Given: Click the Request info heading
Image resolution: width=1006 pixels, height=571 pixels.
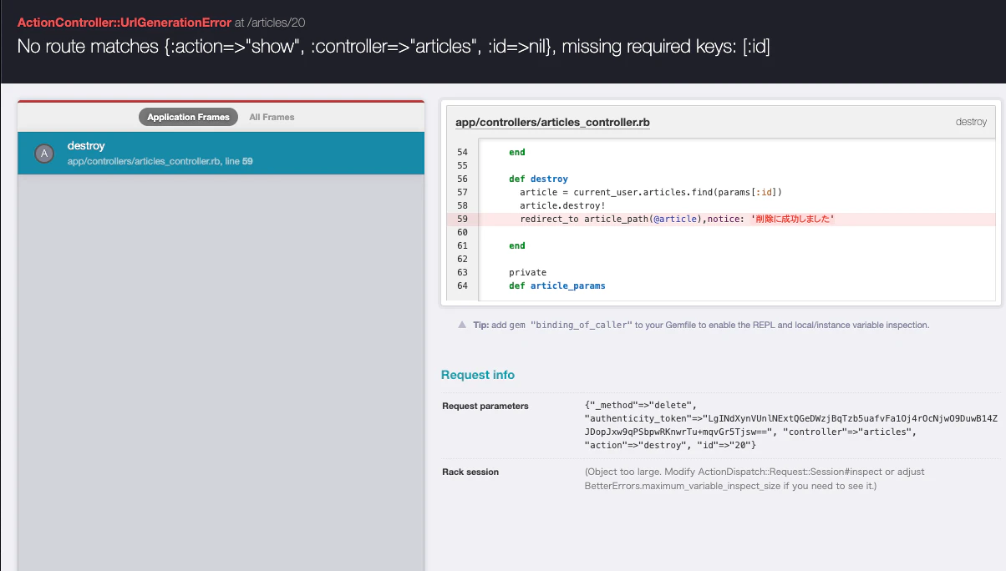Looking at the screenshot, I should pos(478,375).
